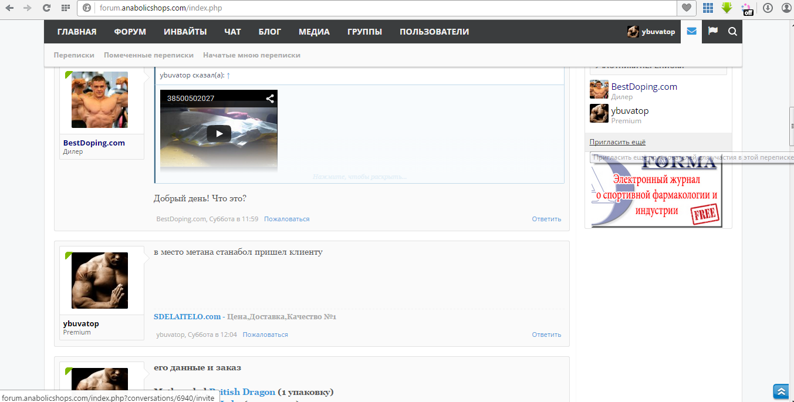
Task: Bookmark page with the heart icon
Action: tap(685, 8)
